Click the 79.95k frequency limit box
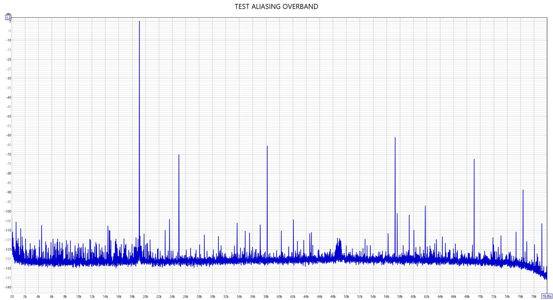 coord(547,297)
